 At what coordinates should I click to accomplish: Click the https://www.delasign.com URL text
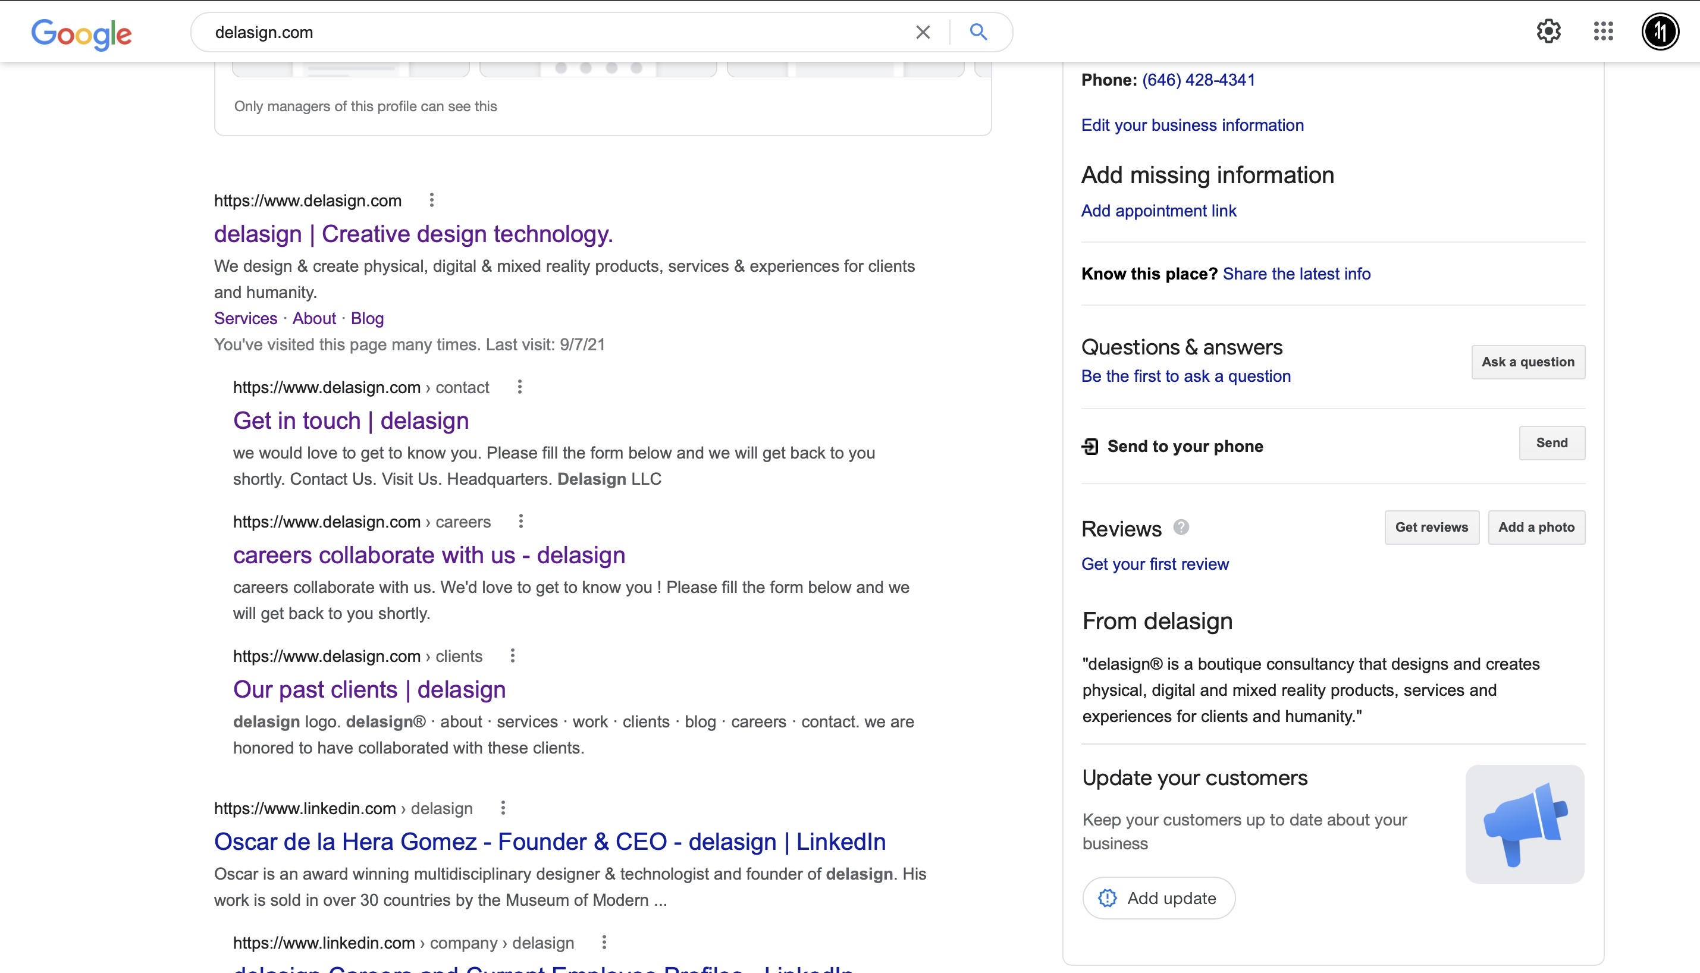pos(308,200)
